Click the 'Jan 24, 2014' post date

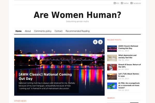pyautogui.click(x=123, y=69)
